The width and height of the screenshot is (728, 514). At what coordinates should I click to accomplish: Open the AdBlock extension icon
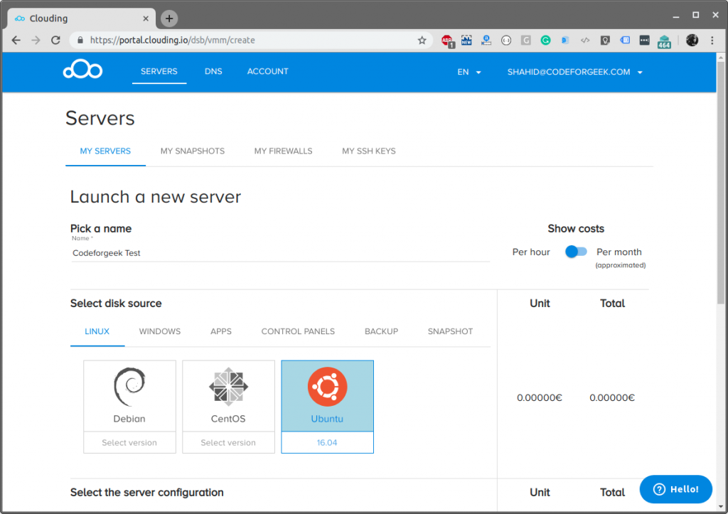(x=448, y=41)
